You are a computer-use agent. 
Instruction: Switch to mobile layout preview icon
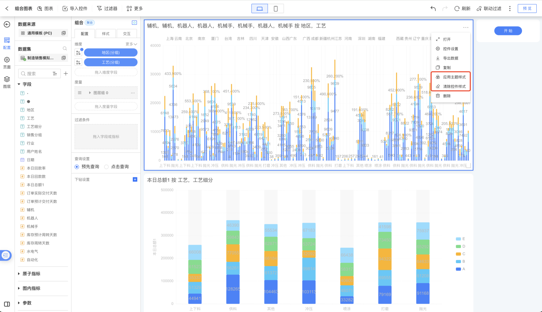click(276, 8)
